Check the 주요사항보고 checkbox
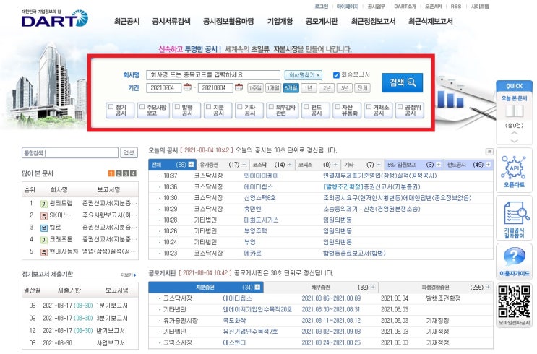Screen dimensions: 537x354 pos(142,107)
